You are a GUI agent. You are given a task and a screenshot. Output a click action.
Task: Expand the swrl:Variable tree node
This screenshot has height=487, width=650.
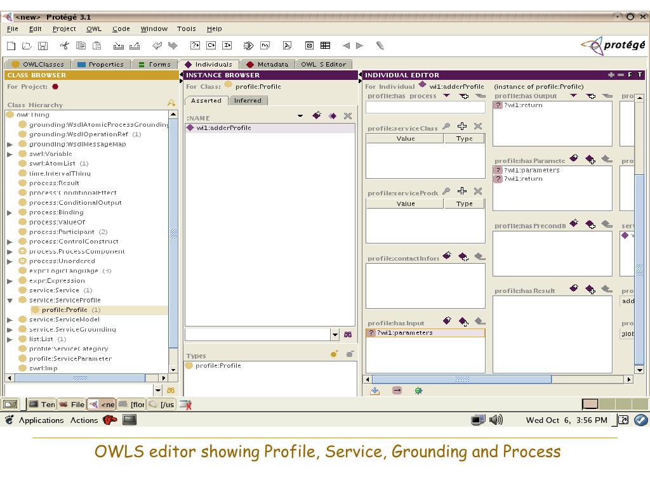point(10,154)
